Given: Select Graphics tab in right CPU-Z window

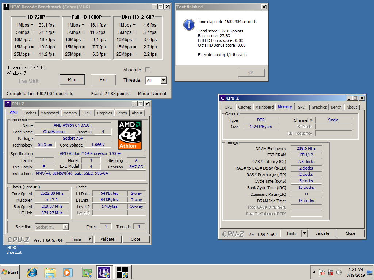Looking at the screenshot, I should (319, 107).
